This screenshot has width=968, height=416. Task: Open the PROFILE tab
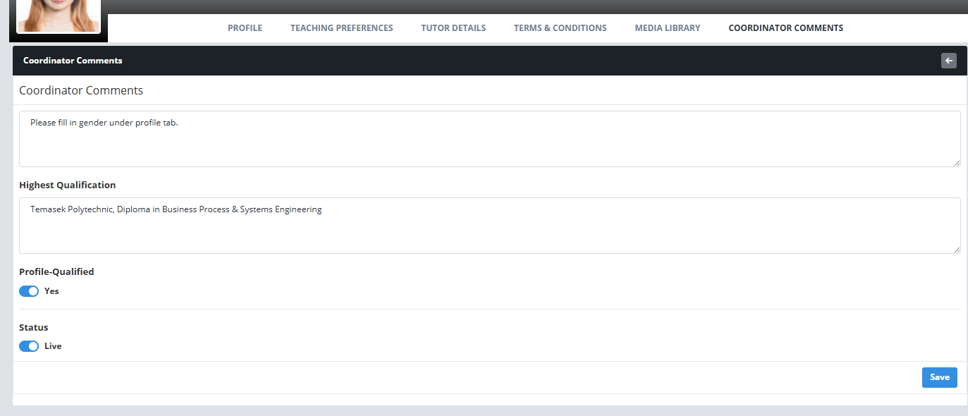click(245, 28)
